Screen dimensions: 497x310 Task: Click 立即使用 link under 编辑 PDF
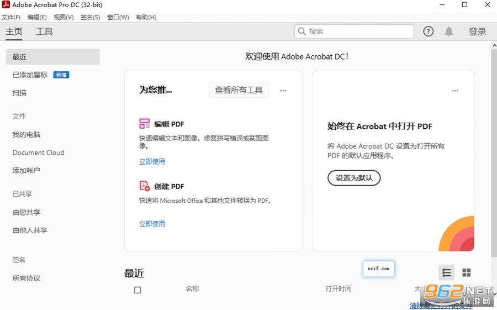152,161
